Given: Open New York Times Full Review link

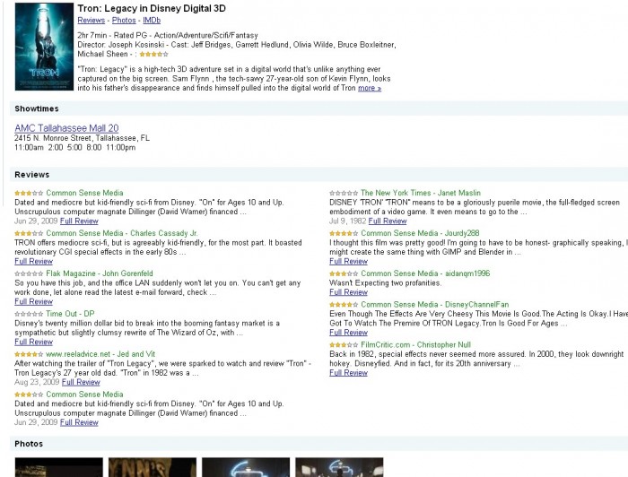Looking at the screenshot, I should click(388, 221).
